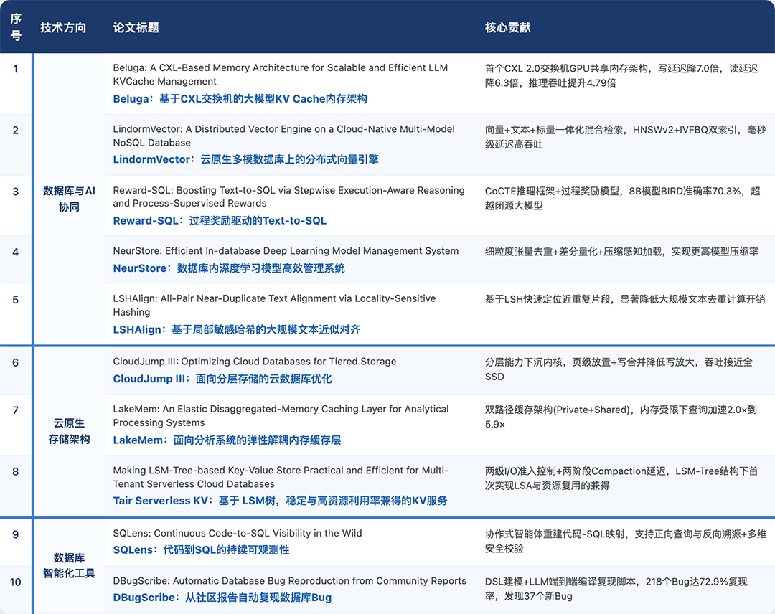Open the NeurStore 深度学习模型管理 link
This screenshot has height=614, width=775.
click(229, 268)
